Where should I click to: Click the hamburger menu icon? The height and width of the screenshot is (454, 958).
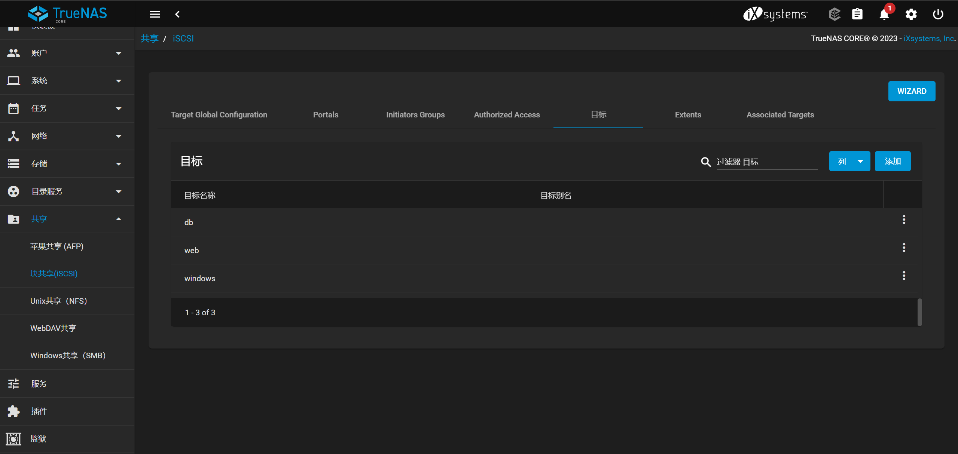point(155,14)
